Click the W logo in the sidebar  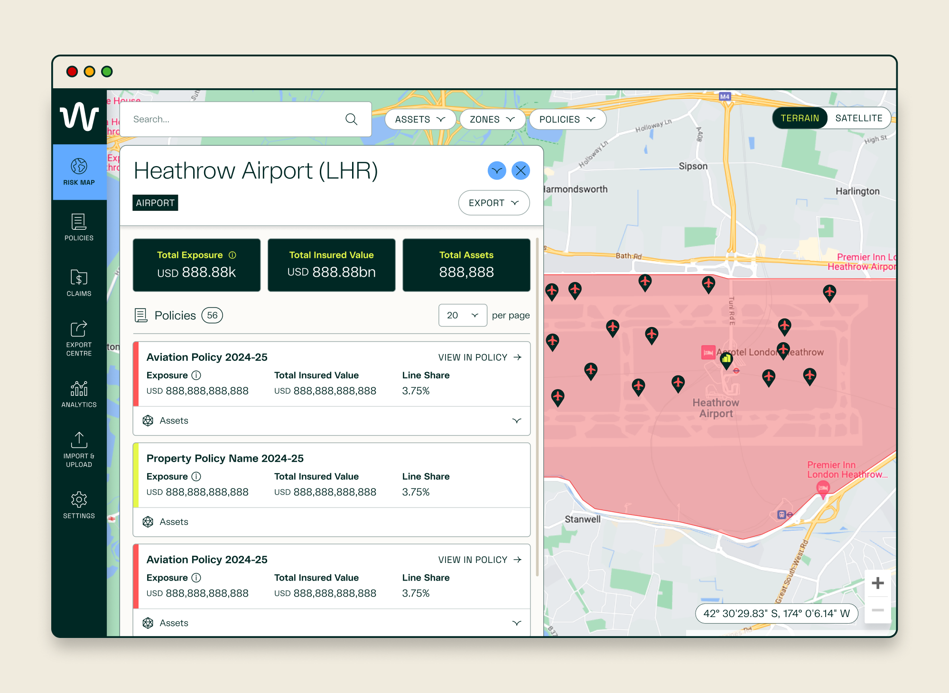point(79,116)
